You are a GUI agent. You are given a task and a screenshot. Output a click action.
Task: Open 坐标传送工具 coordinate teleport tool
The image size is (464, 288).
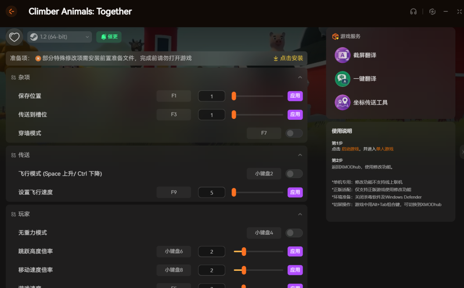361,103
